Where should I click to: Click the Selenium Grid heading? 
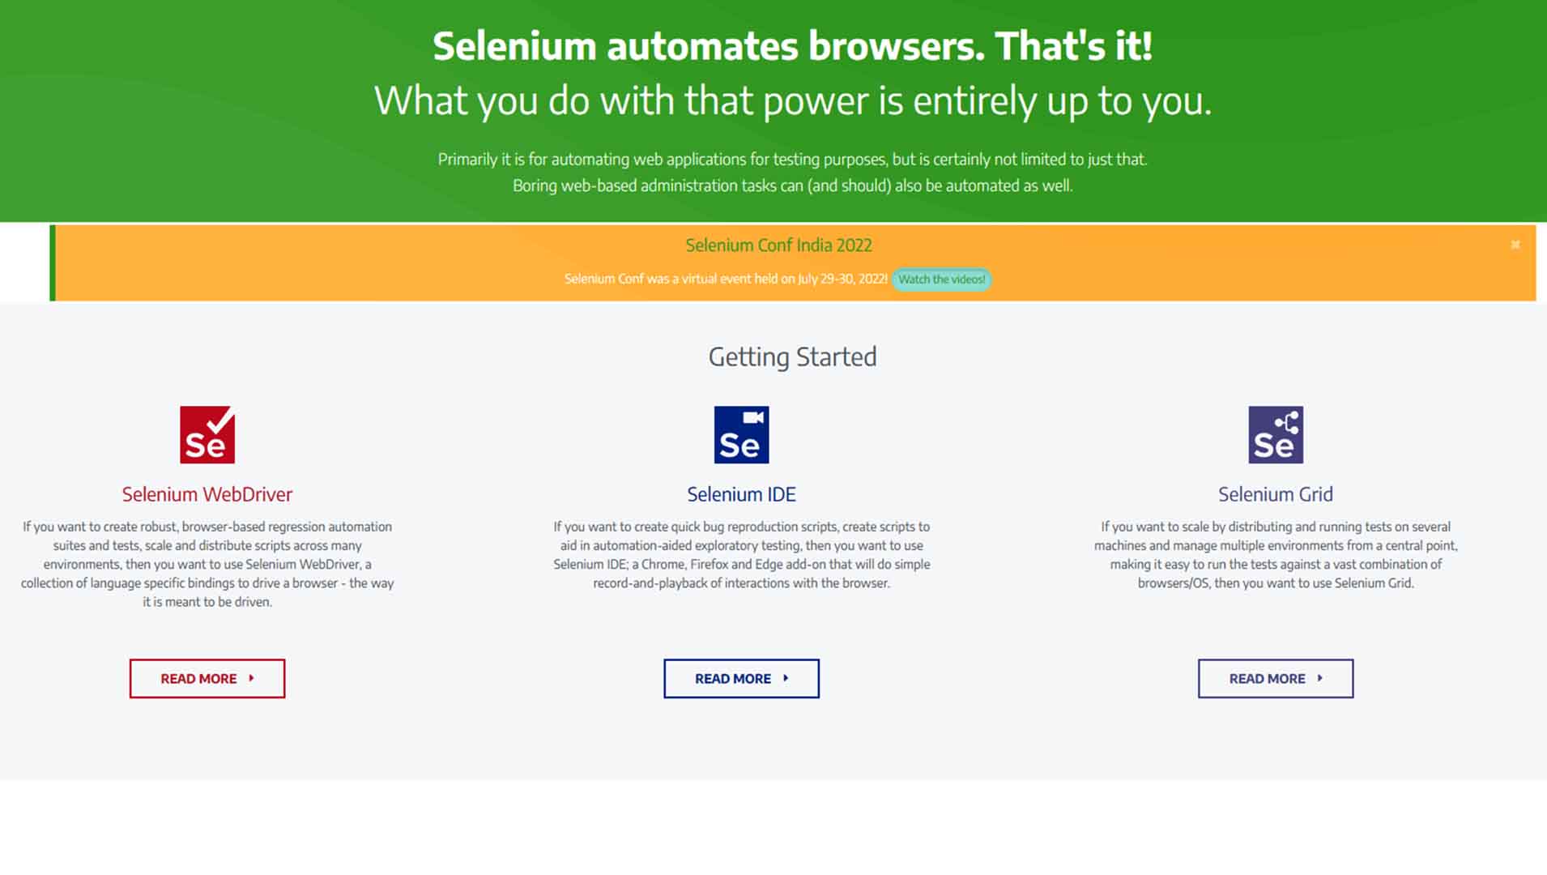pyautogui.click(x=1276, y=493)
